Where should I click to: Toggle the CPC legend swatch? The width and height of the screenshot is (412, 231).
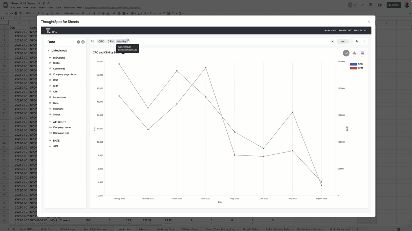pos(353,64)
